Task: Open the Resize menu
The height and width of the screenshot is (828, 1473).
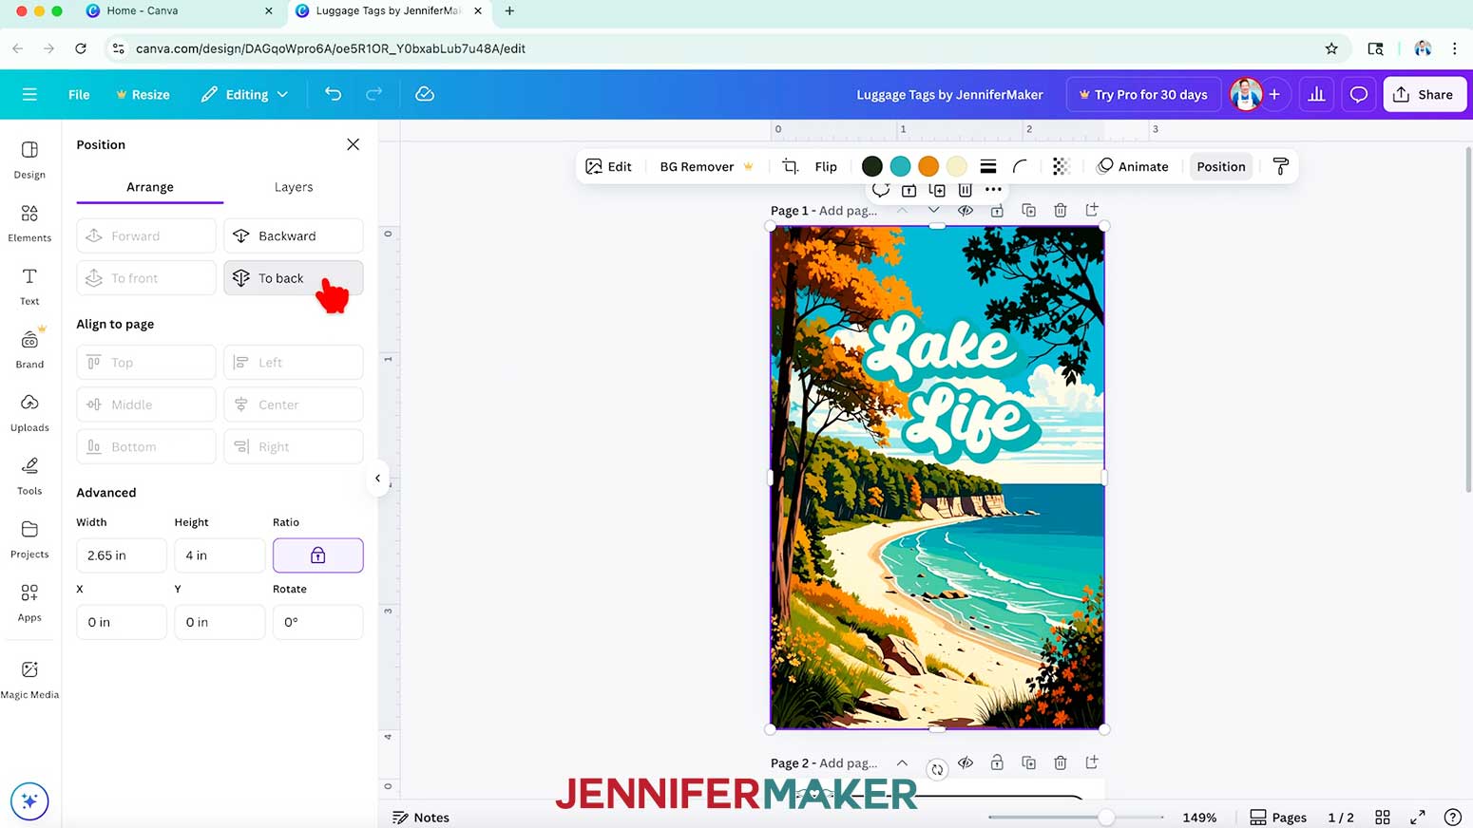Action: click(143, 94)
